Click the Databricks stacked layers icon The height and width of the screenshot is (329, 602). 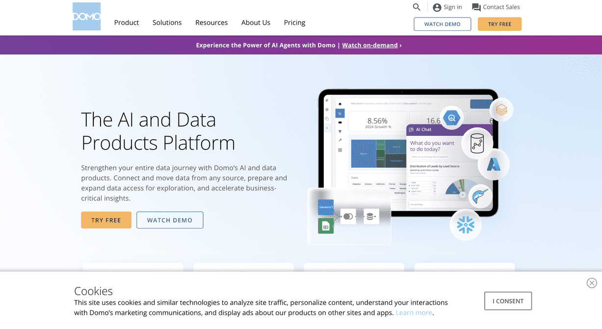(x=501, y=110)
